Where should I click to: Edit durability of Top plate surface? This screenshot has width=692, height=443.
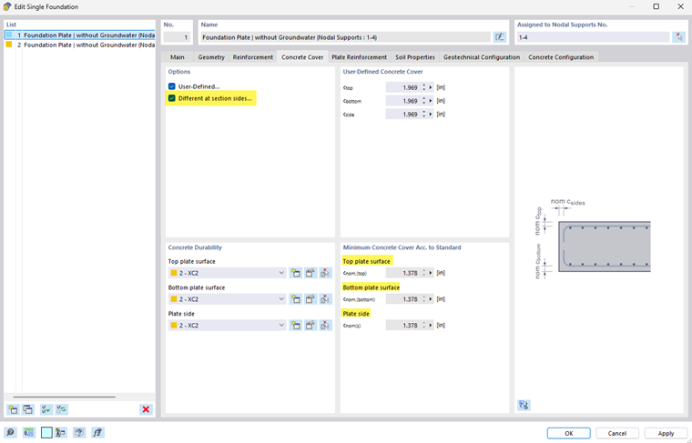click(310, 273)
